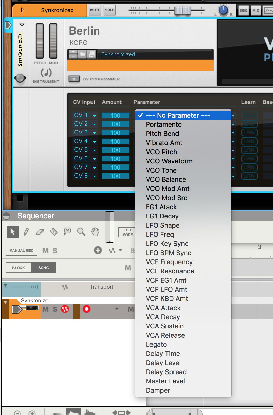Open the CV 2 input dropdown

click(x=94, y=124)
